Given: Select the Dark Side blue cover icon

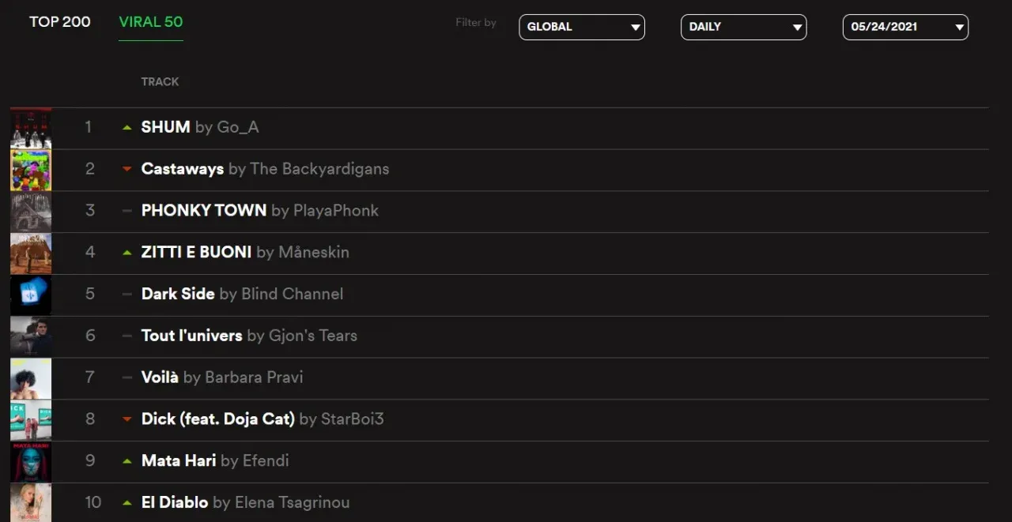Looking at the screenshot, I should 31,295.
